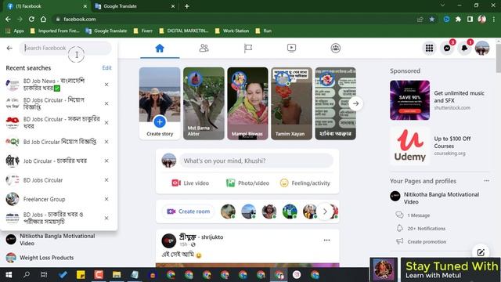Open Freelancer Group recent search
The image size is (501, 282).
44,199
